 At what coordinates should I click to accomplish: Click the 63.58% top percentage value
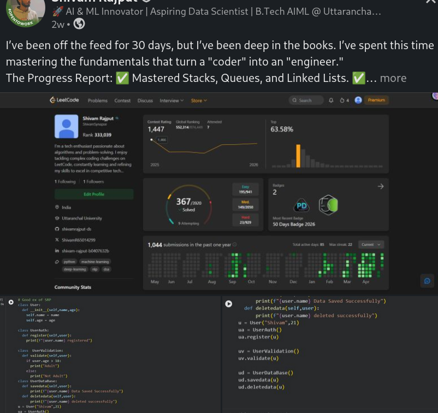(x=282, y=129)
